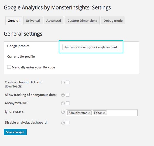Screen dimensions: 154x146
Task: Select the Debug mode tab
Action: pyautogui.click(x=113, y=21)
